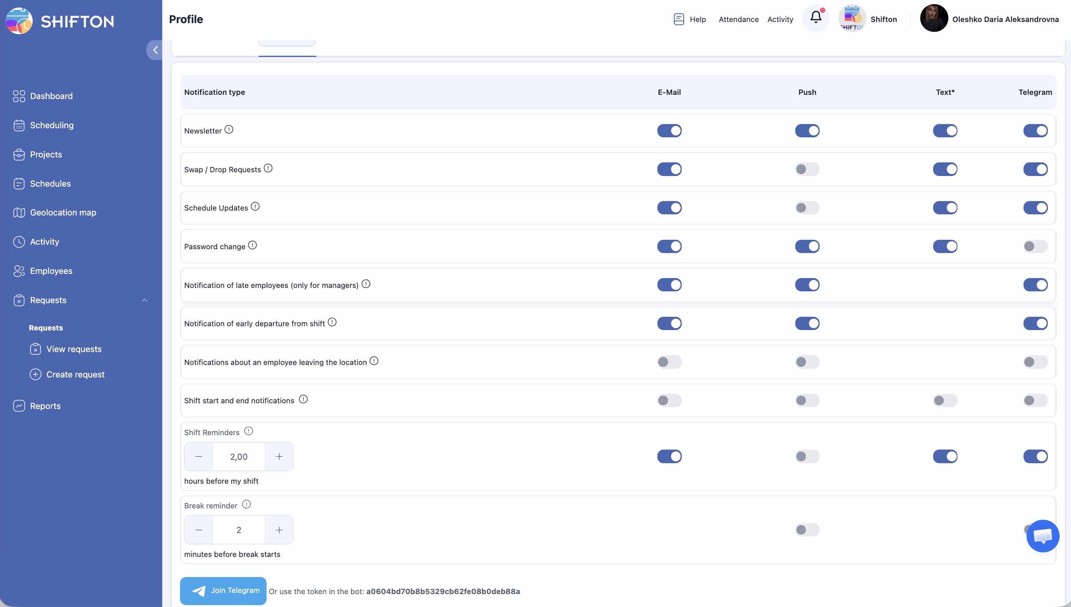Screen dimensions: 1071x607
Task: Open Oleshko Daria Aleksandrovna profile link
Action: pyautogui.click(x=1005, y=19)
